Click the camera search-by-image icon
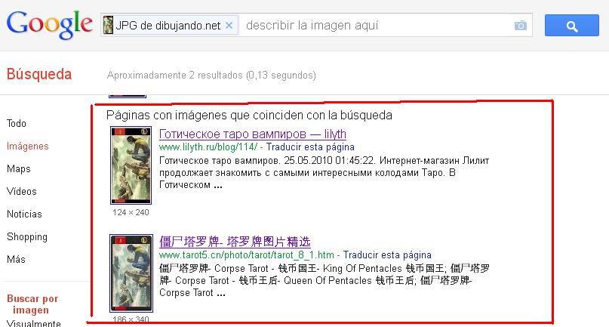 [x=521, y=26]
